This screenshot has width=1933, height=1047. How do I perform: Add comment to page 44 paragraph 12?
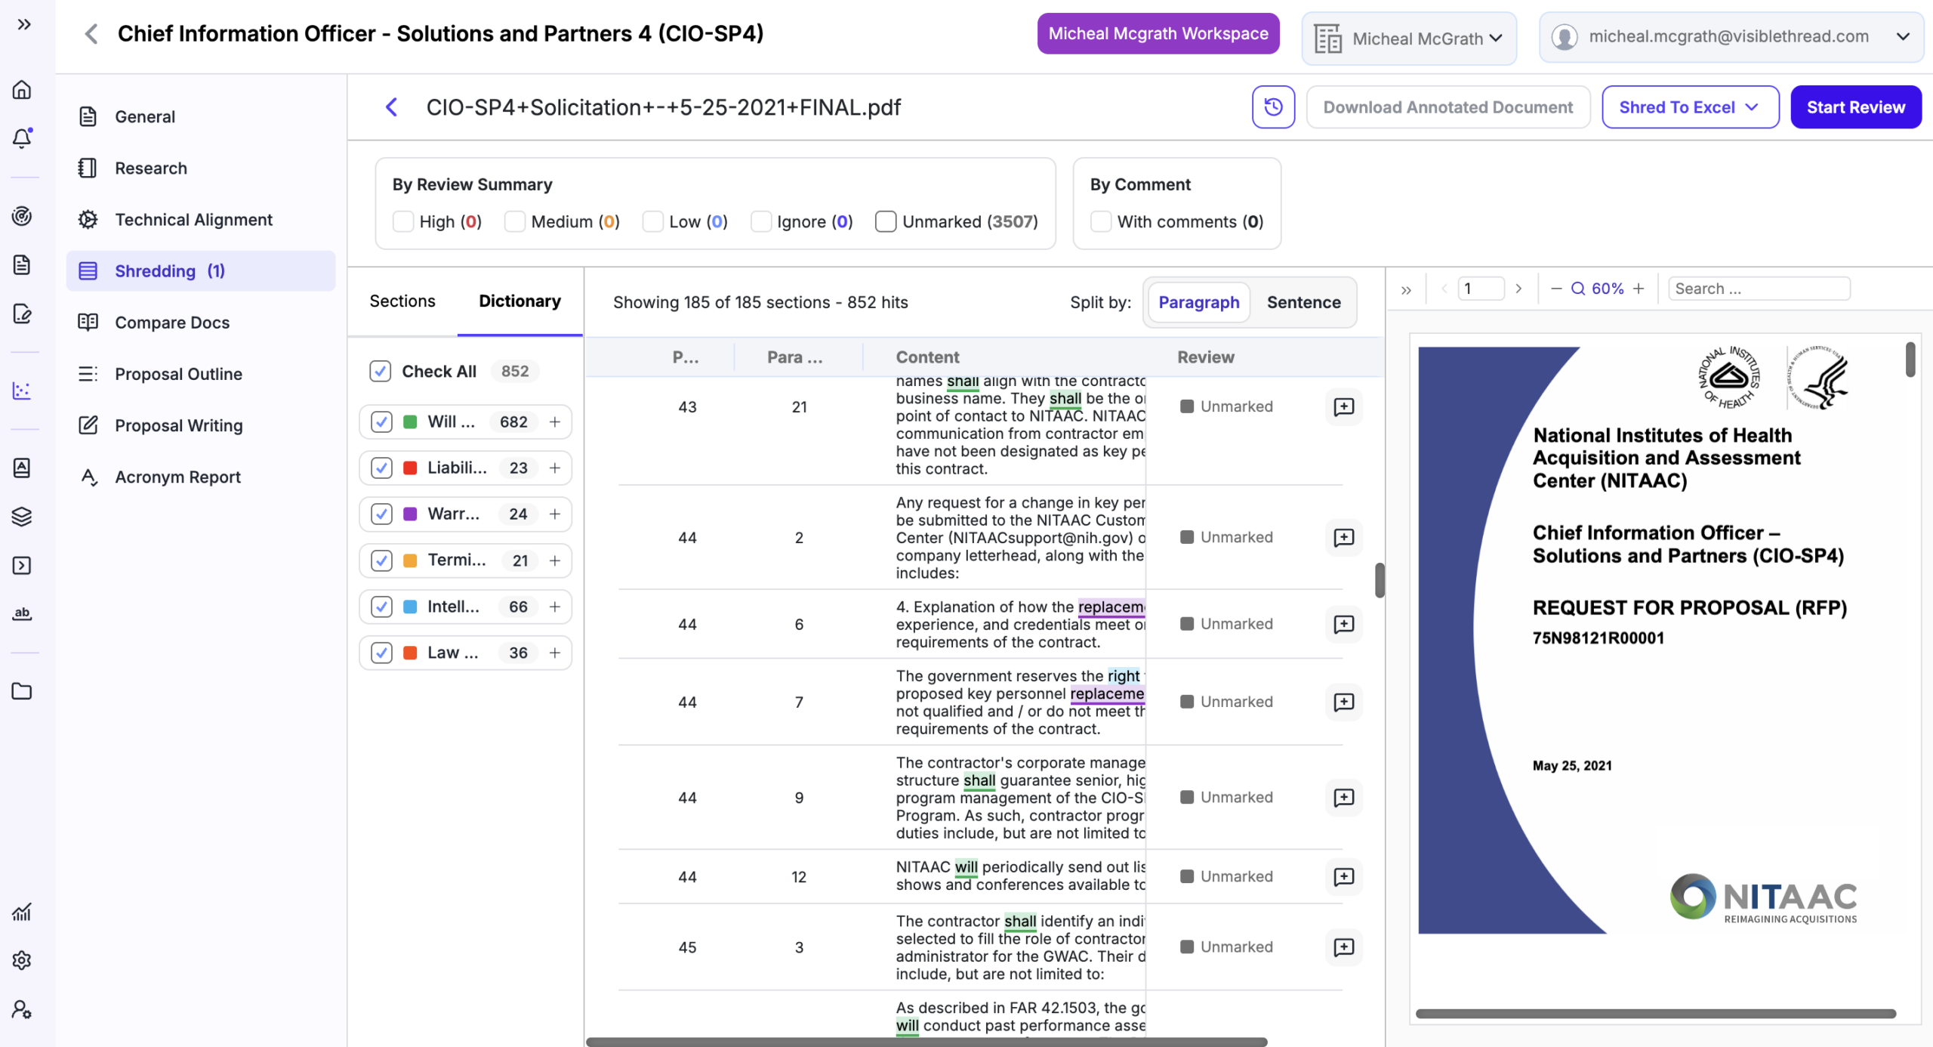tap(1344, 876)
